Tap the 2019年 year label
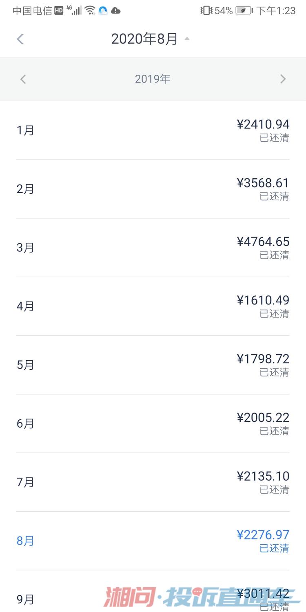The height and width of the screenshot is (612, 306). (x=153, y=79)
